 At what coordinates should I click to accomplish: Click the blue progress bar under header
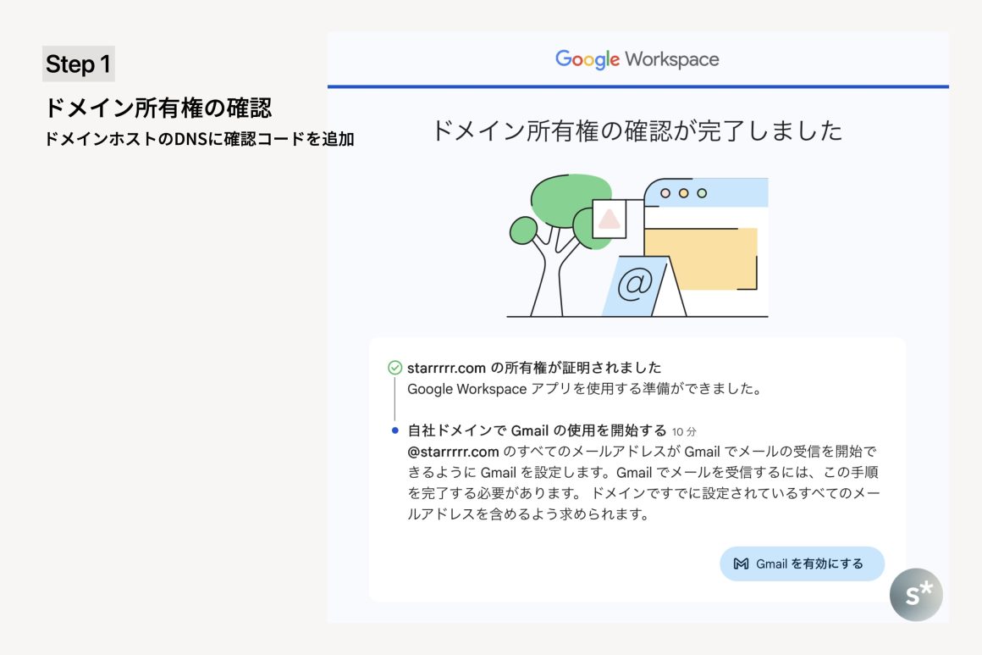click(637, 86)
